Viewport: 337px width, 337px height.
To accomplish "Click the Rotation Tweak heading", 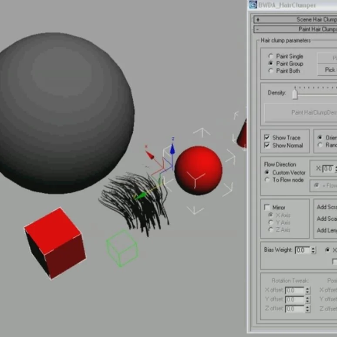I will [290, 281].
